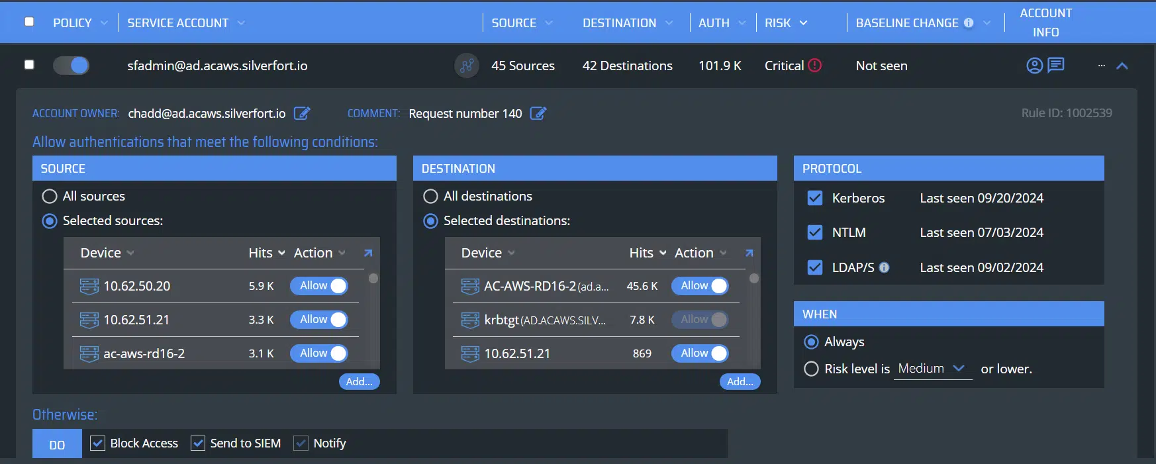Open the account user profile icon

coord(1034,66)
